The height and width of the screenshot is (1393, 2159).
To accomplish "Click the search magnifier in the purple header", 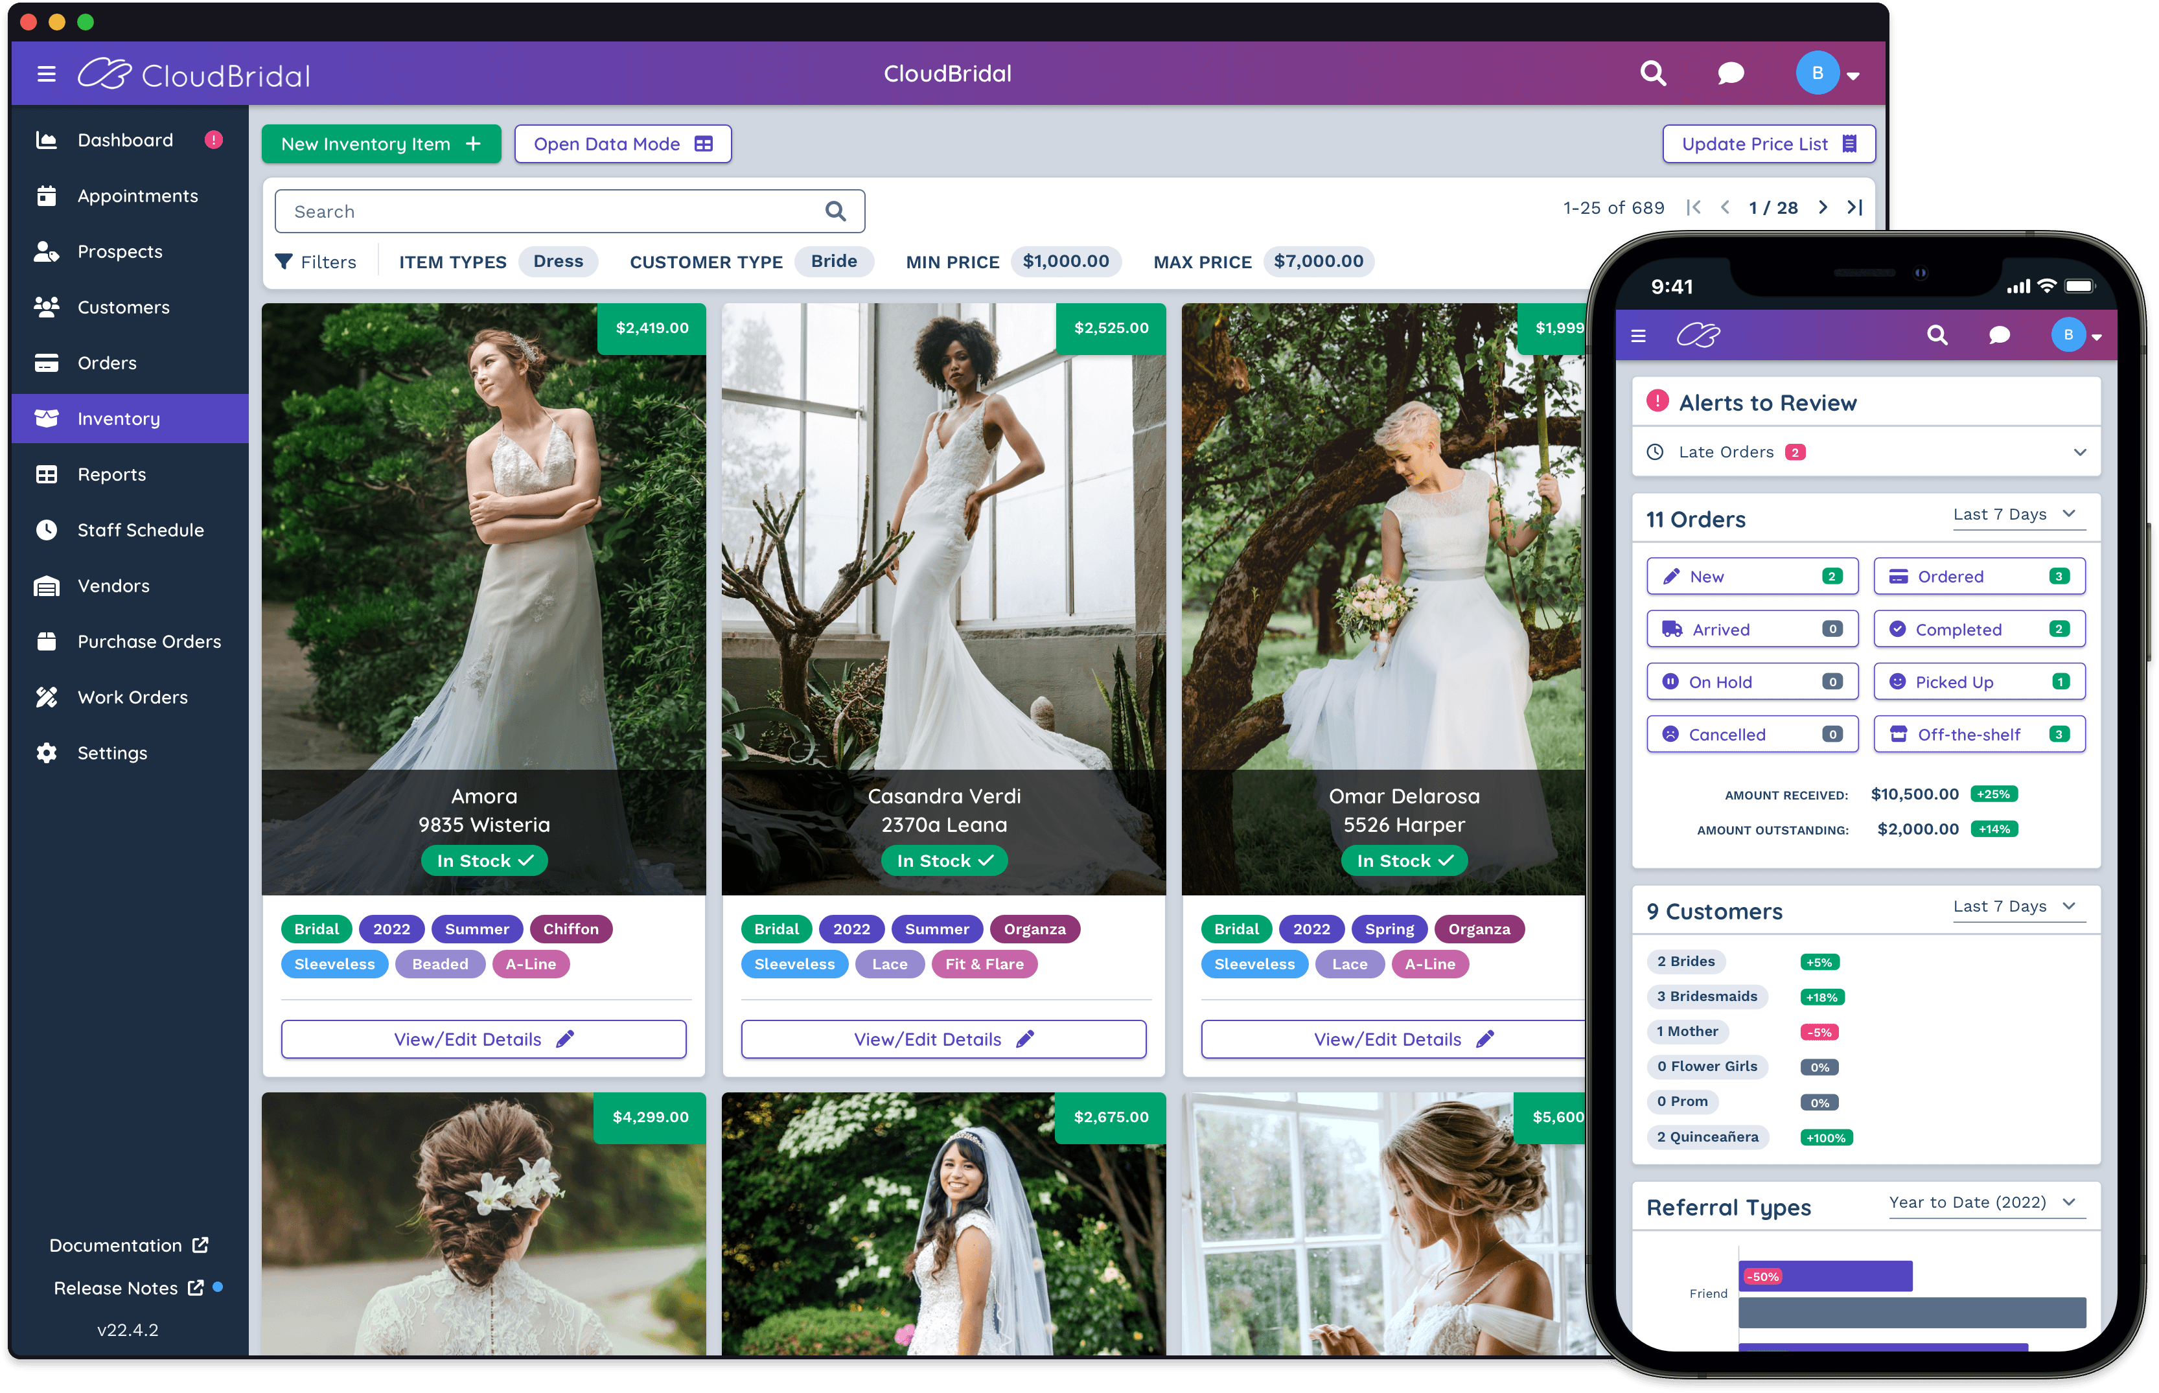I will (1652, 73).
